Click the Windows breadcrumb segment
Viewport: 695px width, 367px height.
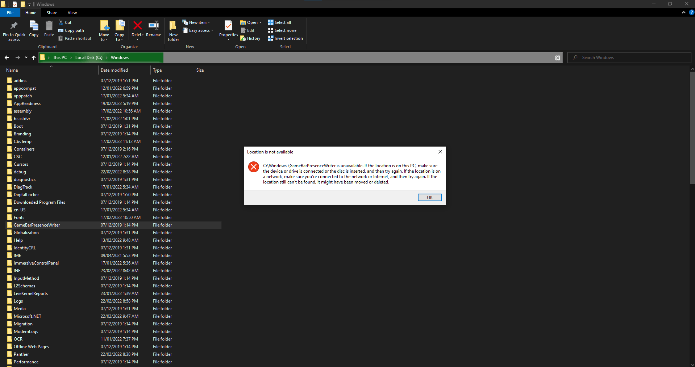[120, 58]
